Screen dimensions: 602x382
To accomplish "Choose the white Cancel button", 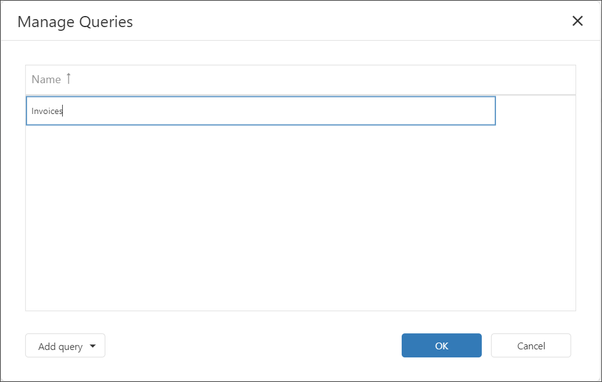I will [x=531, y=346].
